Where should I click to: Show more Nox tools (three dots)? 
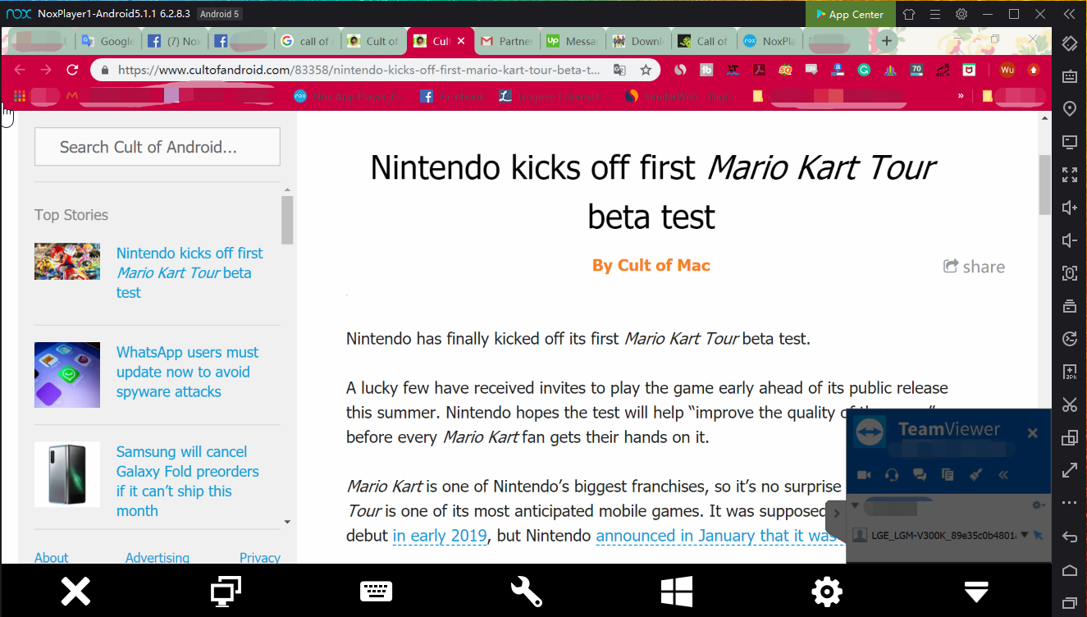tap(1070, 503)
